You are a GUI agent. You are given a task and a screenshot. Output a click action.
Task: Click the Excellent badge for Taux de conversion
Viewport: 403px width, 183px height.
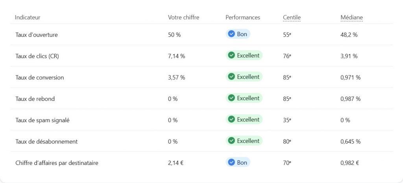click(244, 77)
